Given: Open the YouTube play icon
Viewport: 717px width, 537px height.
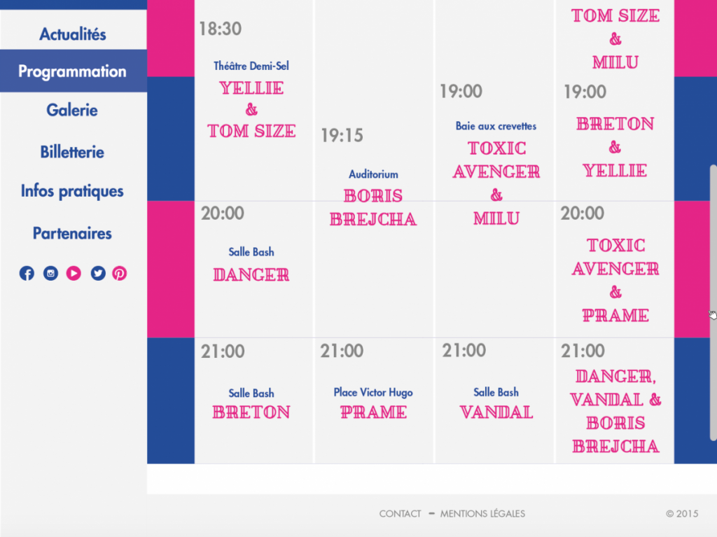Looking at the screenshot, I should coord(74,274).
